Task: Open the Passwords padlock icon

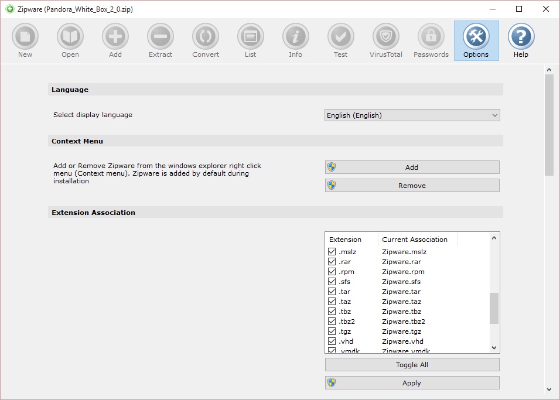Action: point(431,36)
